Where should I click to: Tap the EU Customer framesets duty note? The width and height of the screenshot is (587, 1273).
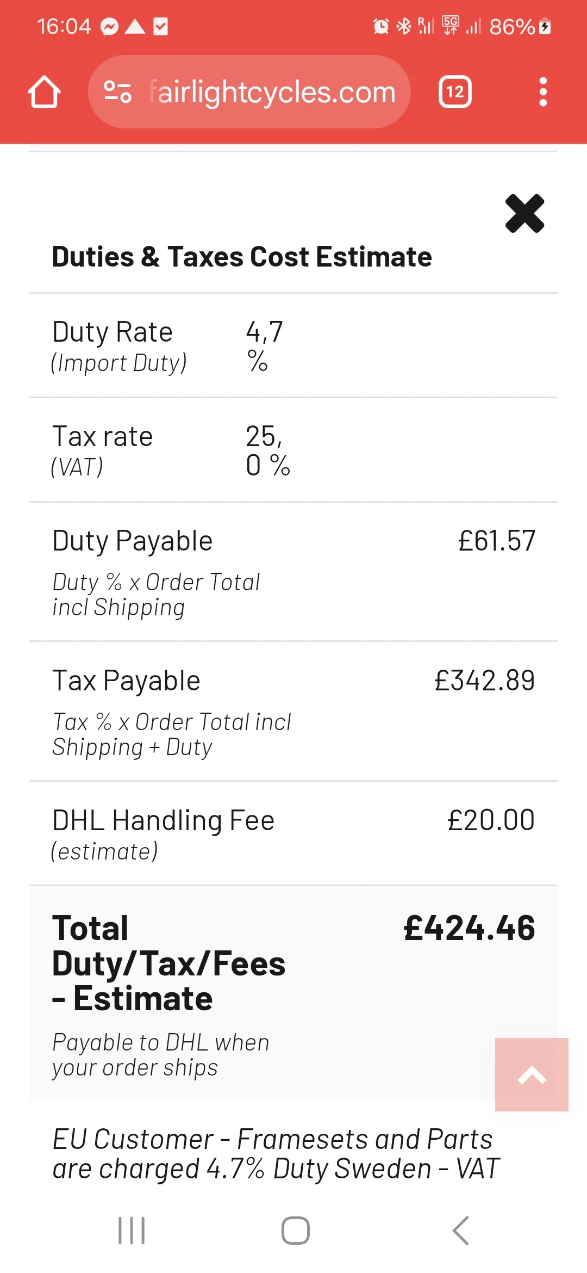pyautogui.click(x=276, y=1154)
